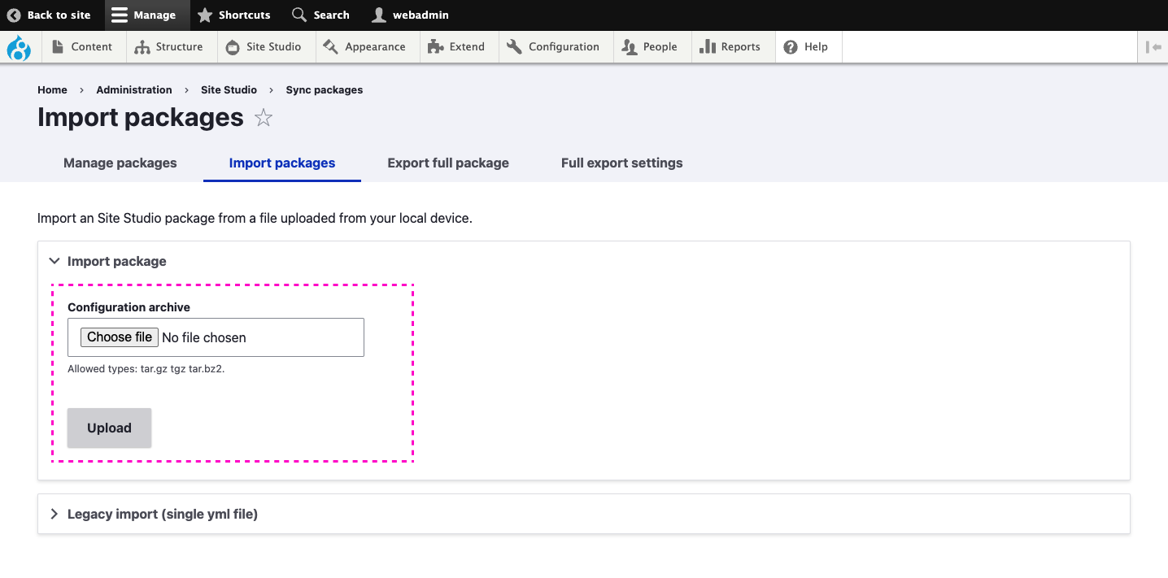This screenshot has height=578, width=1168.
Task: Go to Home breadcrumb link
Action: coord(52,89)
